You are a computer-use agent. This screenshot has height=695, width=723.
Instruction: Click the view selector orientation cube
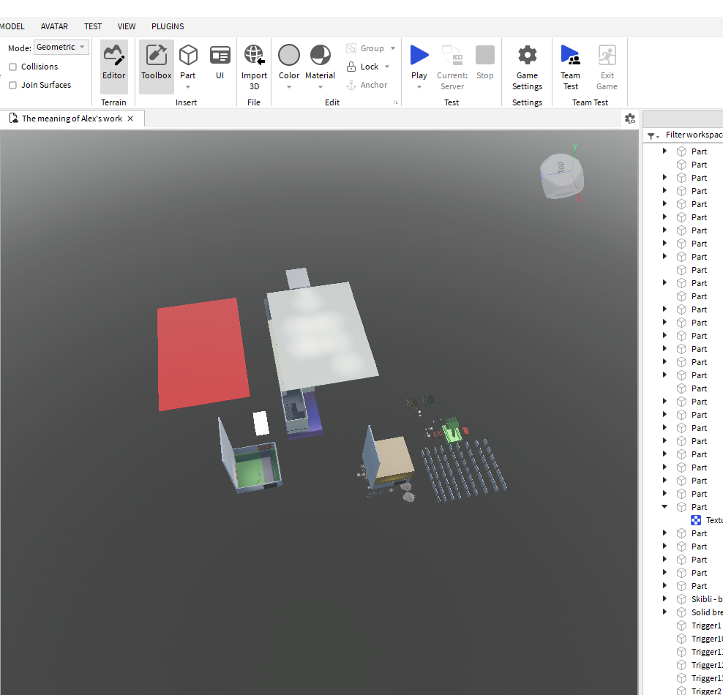pyautogui.click(x=561, y=176)
